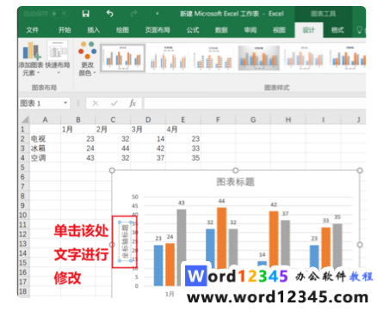The image size is (377, 311).
Task: Click the vertical axis title 坐标轴标题
Action: pos(126,241)
